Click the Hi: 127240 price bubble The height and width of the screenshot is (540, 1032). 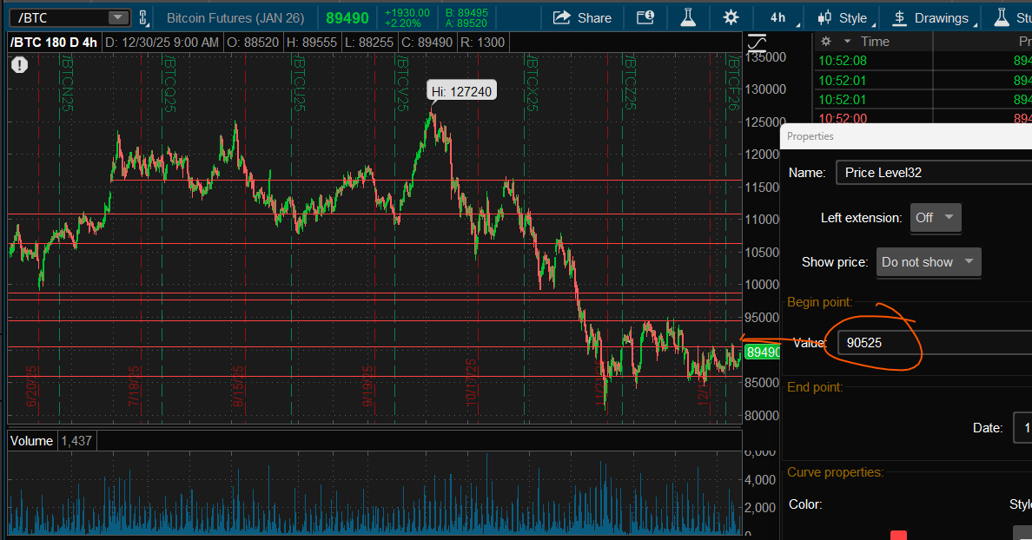pos(462,91)
